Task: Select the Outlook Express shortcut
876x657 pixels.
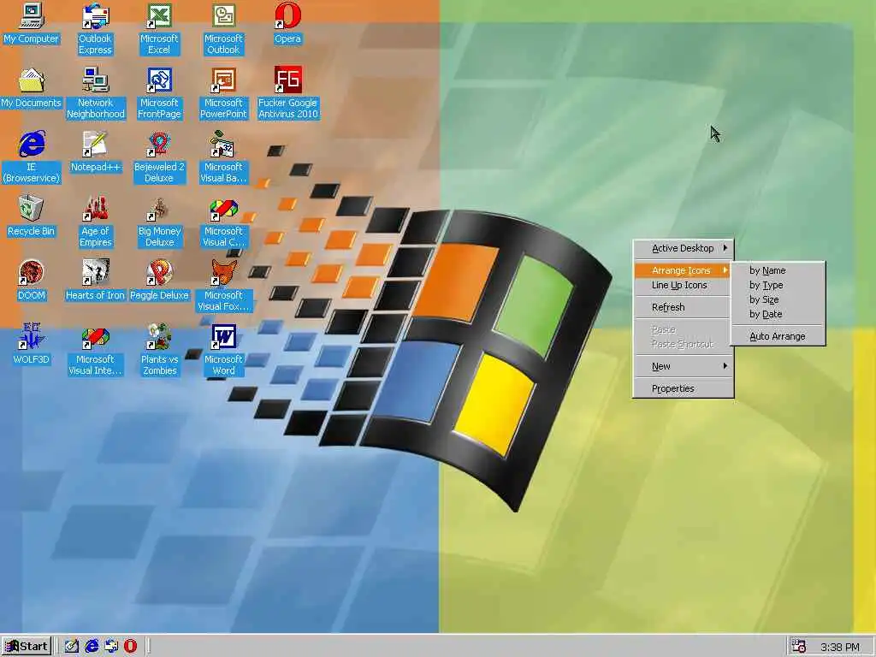Action: pos(95,29)
